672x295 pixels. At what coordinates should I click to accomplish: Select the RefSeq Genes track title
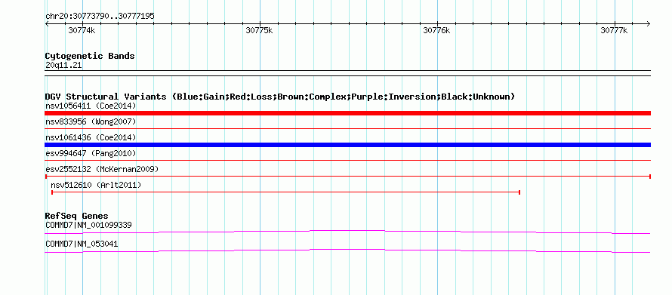[77, 216]
